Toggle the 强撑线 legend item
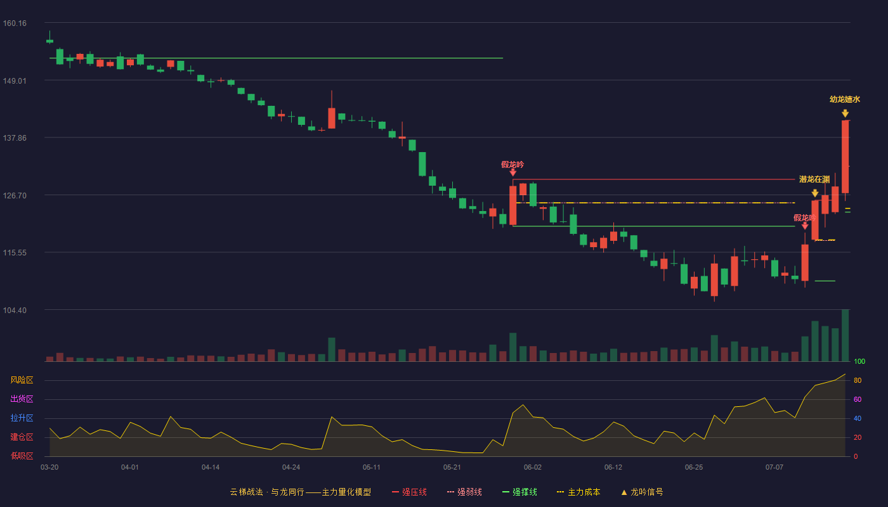888x507 pixels. tap(519, 492)
